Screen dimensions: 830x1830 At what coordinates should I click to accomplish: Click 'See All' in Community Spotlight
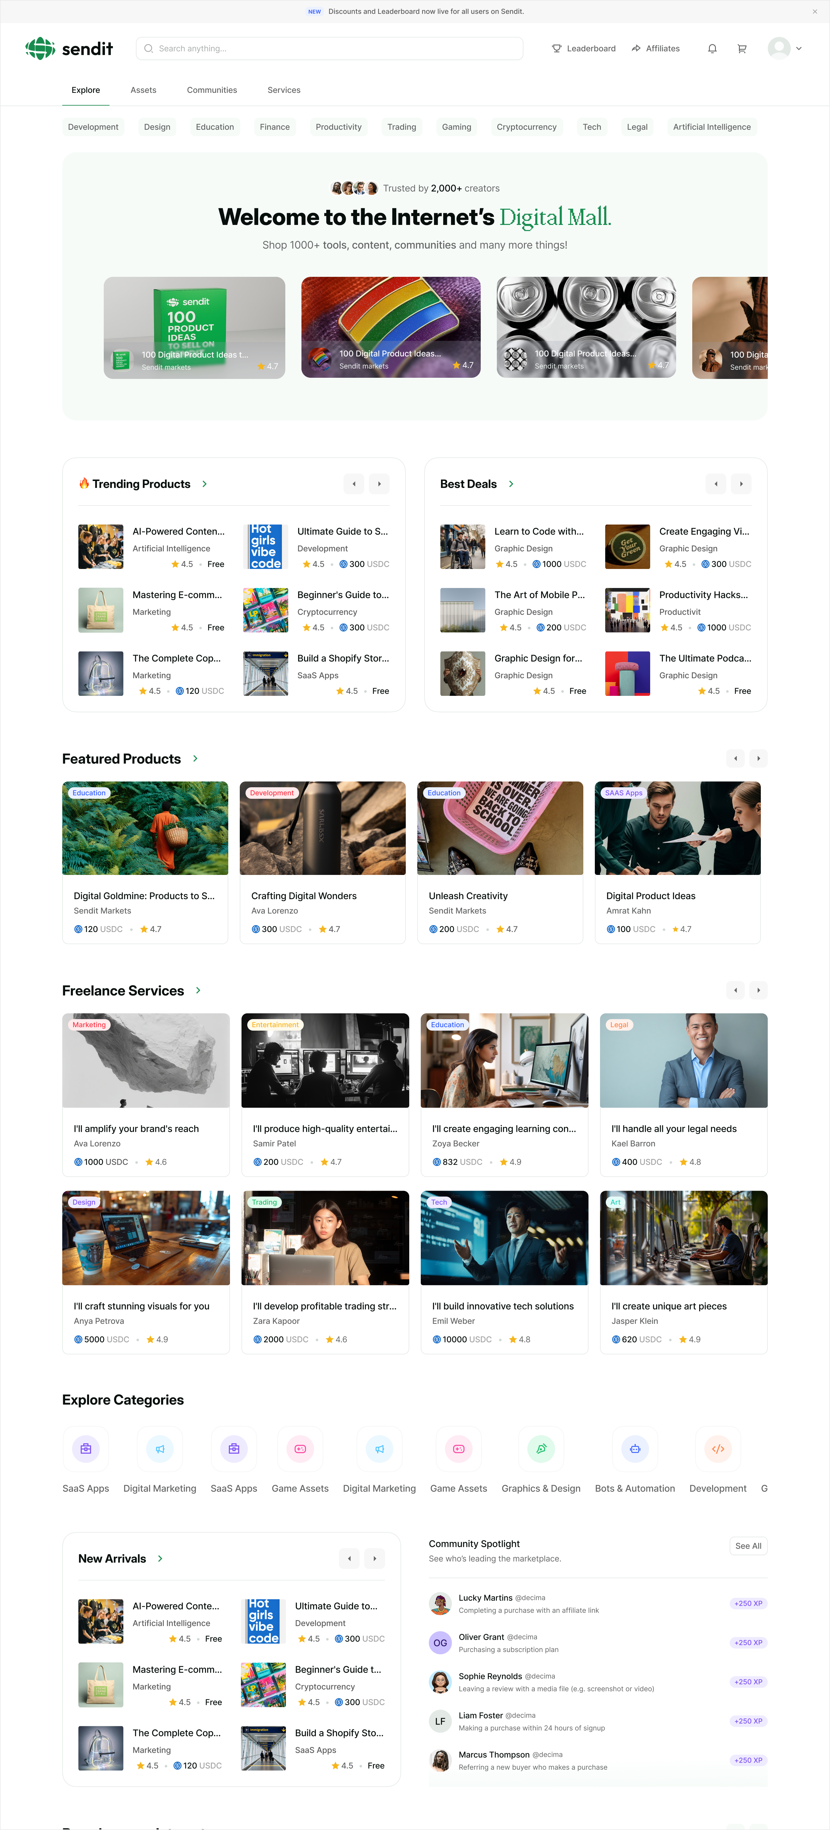pos(748,1546)
